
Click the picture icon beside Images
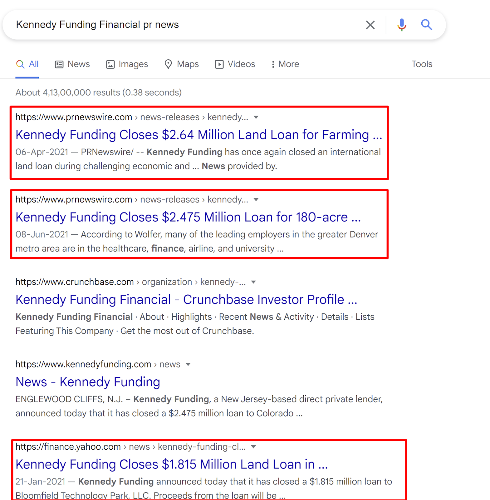pos(110,64)
